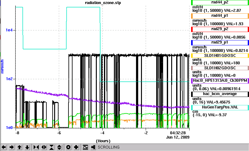Select the SLD1H02GDOSC legend curve
The image size is (249, 151).
[220, 68]
